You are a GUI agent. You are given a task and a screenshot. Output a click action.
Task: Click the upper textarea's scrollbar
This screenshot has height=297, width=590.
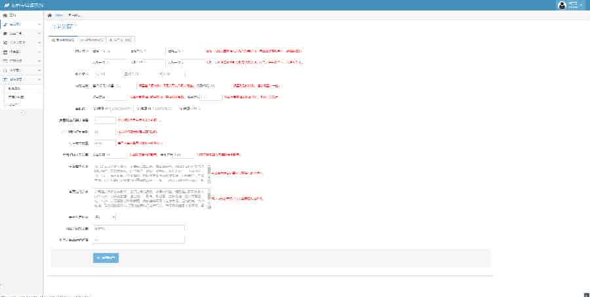click(209, 173)
